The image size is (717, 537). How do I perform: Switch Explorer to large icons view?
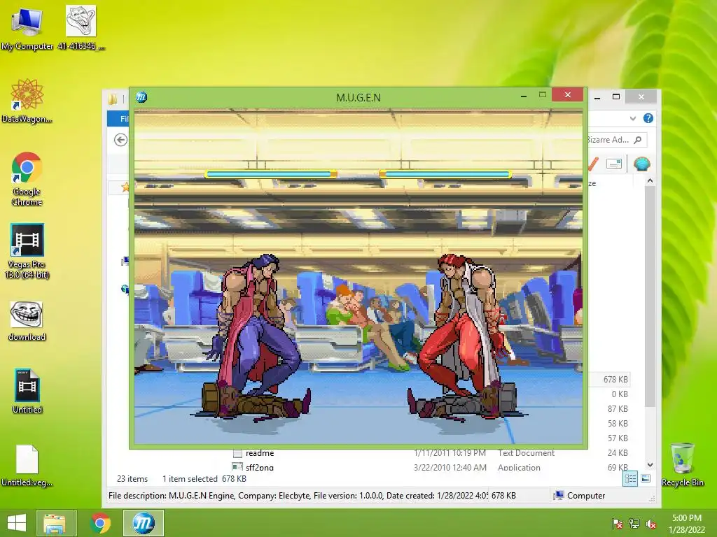646,478
